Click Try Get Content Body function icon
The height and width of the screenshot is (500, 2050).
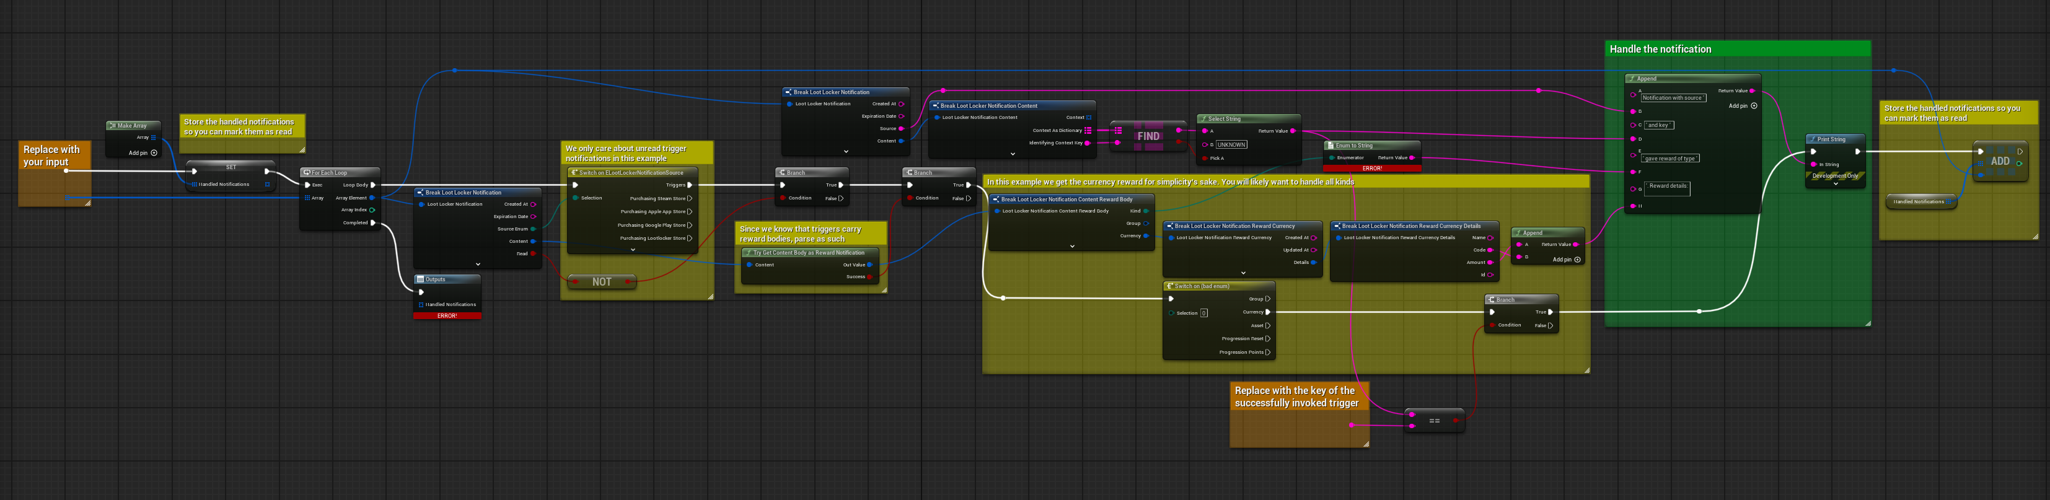click(x=747, y=252)
